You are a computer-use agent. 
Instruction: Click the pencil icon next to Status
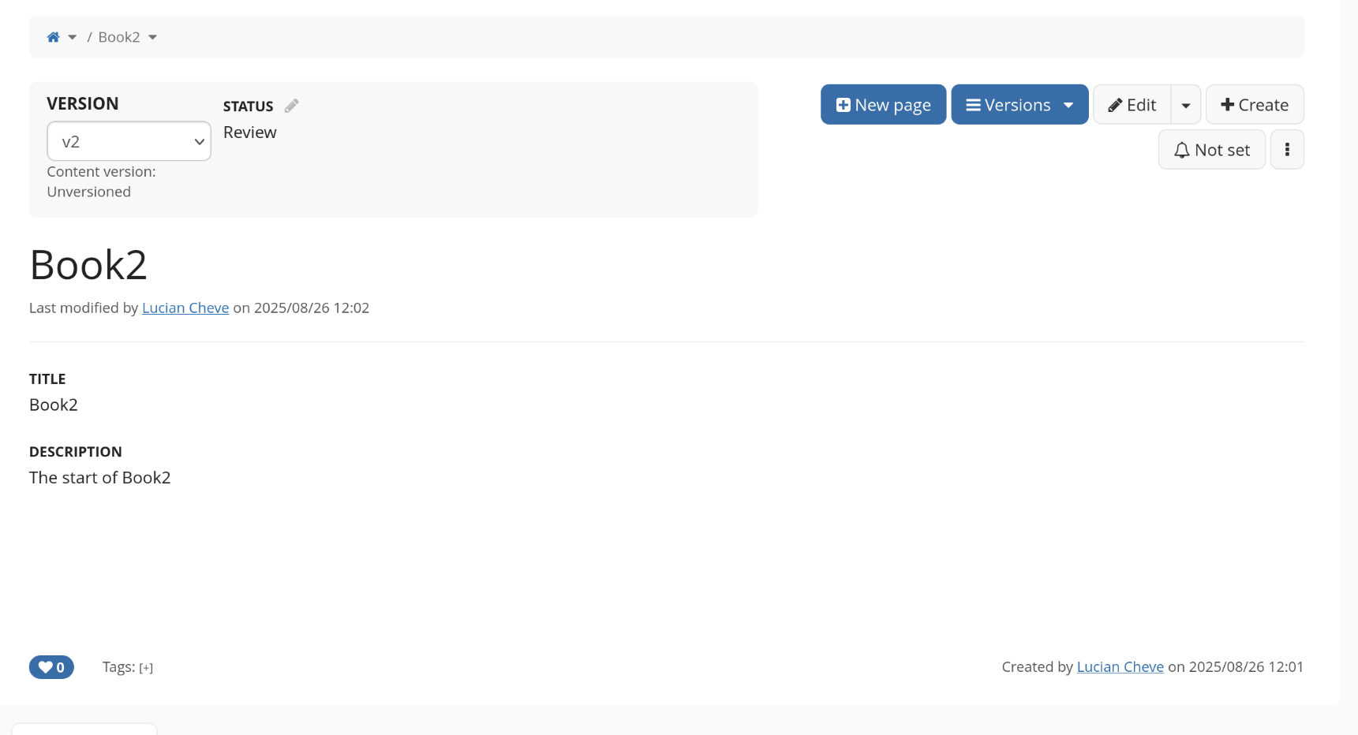(292, 106)
